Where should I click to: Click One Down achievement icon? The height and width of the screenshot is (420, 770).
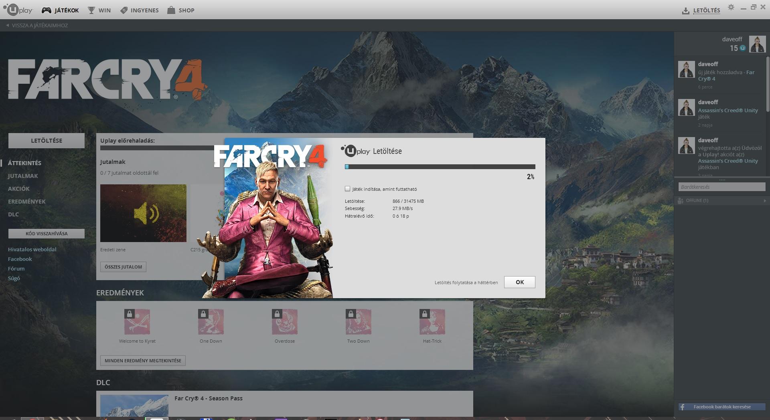(211, 322)
